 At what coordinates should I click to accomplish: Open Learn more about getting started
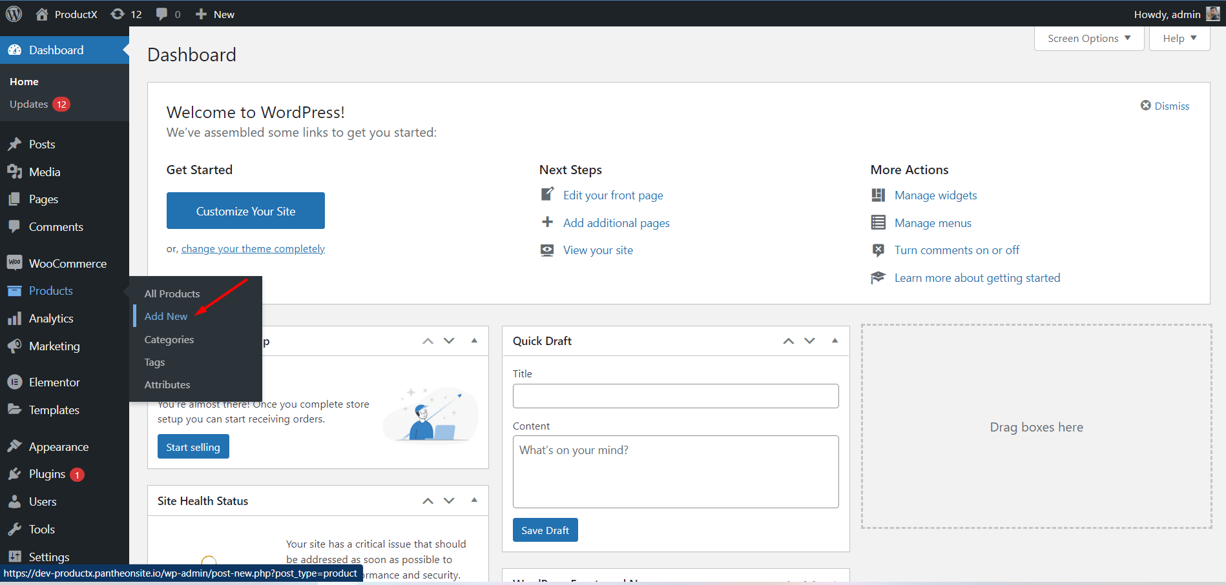tap(977, 278)
